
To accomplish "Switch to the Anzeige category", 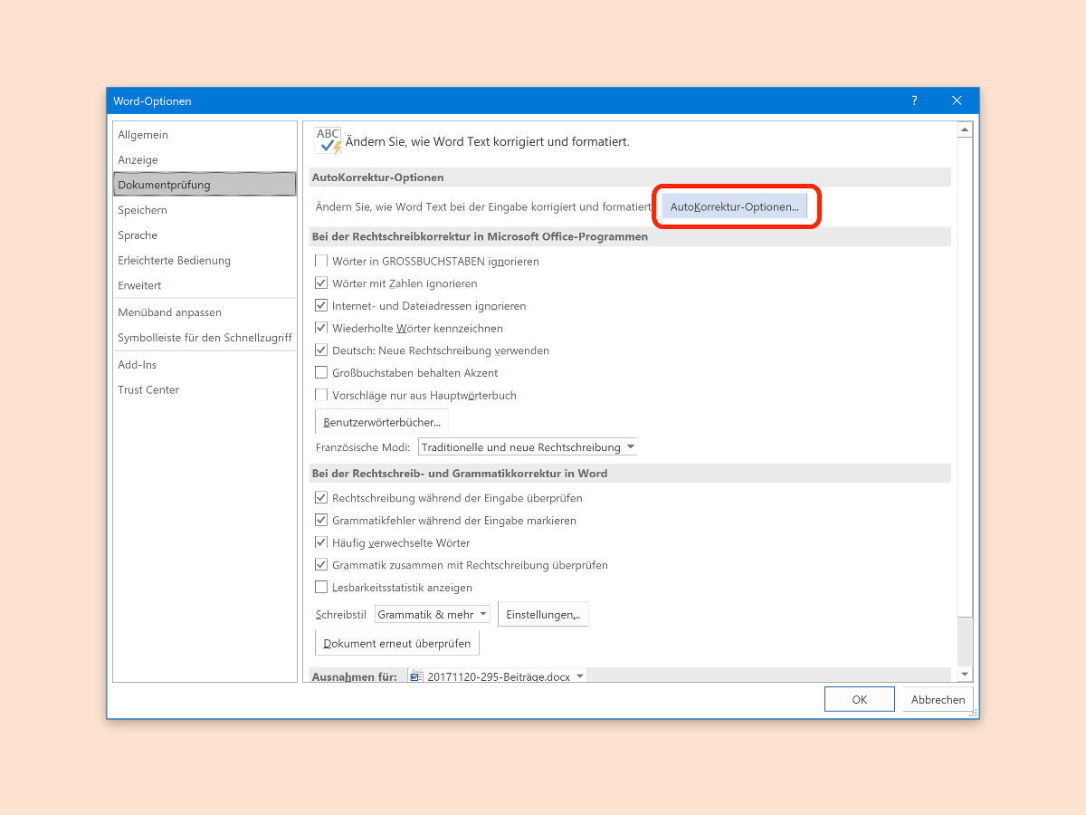I will tap(205, 160).
